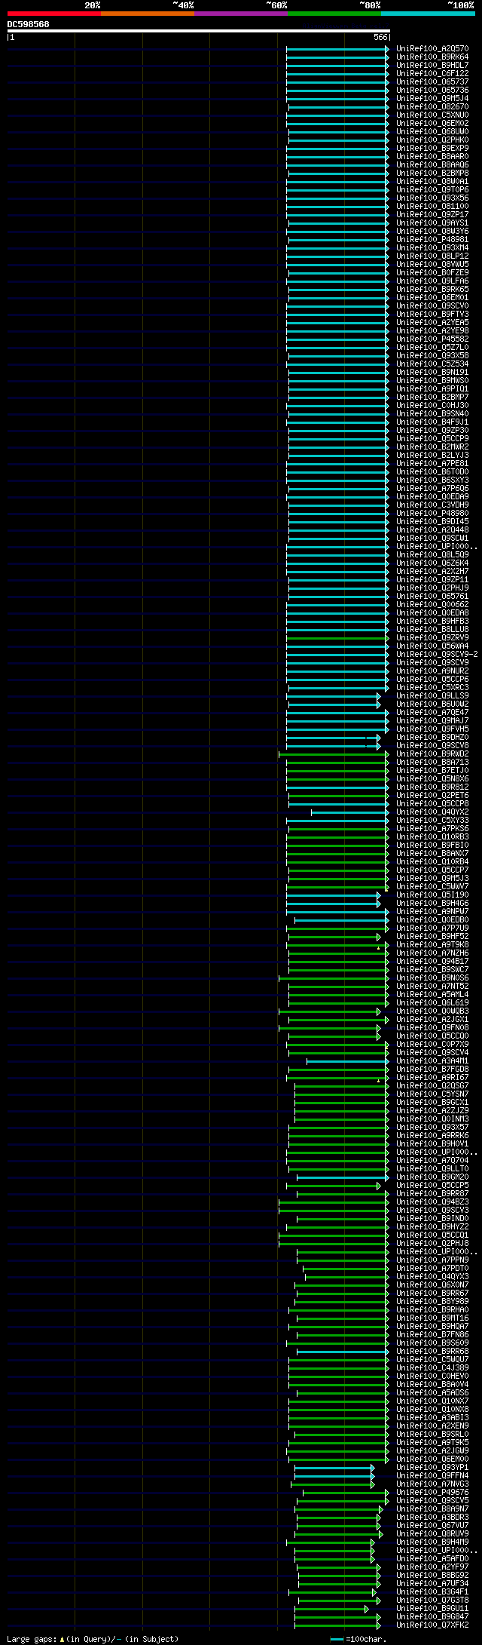Open hit UniRef100_C6F122
The width and height of the screenshot is (482, 1645).
pyautogui.click(x=432, y=74)
